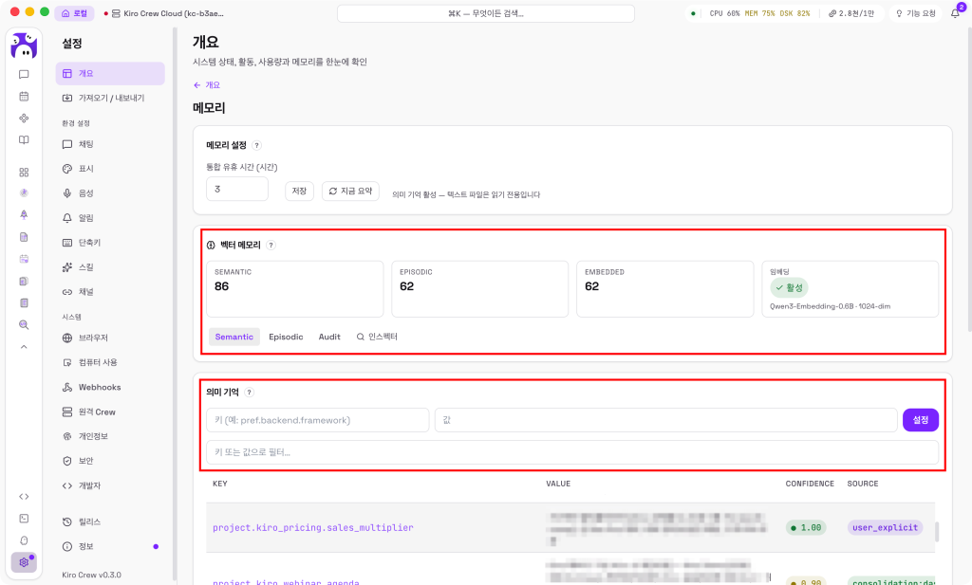Image resolution: width=972 pixels, height=585 pixels.
Task: Click project.kiro_pricing.sales_multiplier key
Action: 313,527
